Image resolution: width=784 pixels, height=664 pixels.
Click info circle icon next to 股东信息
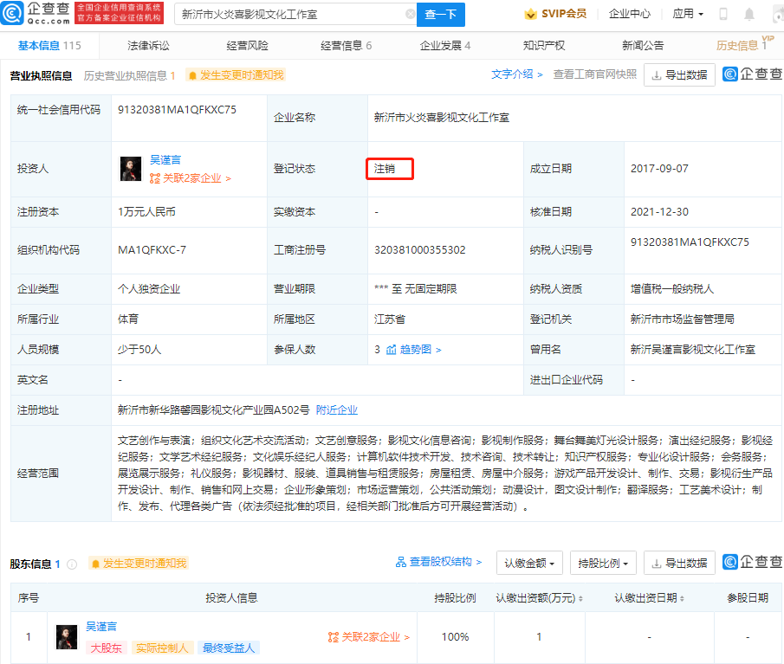[x=72, y=564]
